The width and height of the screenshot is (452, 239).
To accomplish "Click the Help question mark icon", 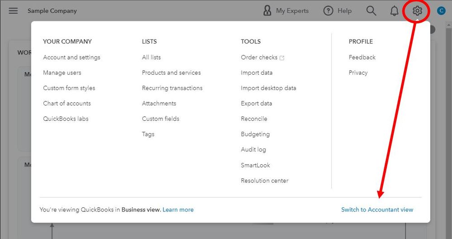I will click(x=328, y=11).
